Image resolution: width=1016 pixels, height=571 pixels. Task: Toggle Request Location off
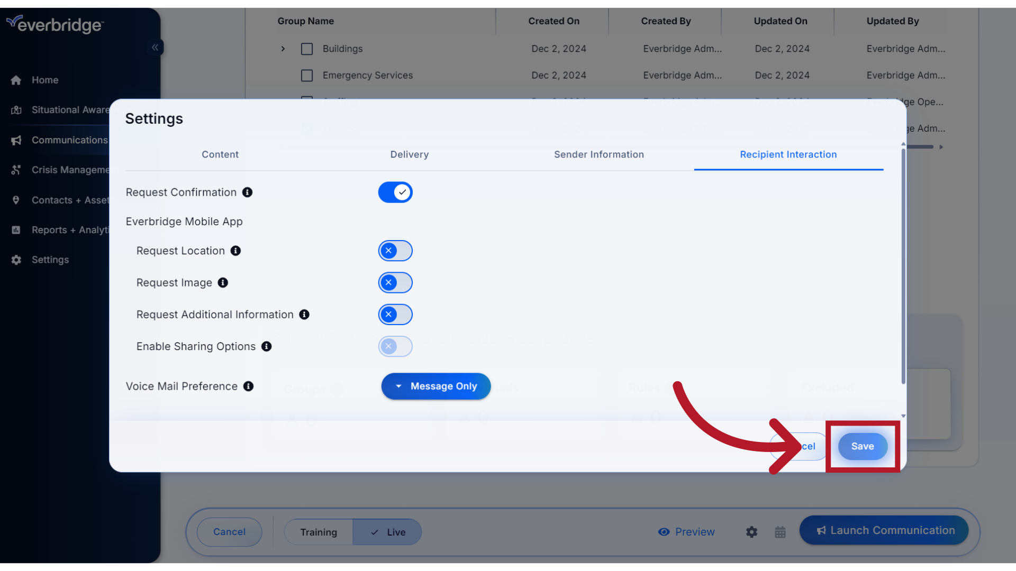pos(394,250)
